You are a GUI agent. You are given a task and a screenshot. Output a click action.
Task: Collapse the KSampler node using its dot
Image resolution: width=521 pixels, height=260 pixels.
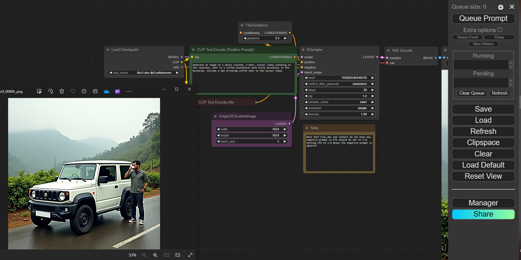pyautogui.click(x=303, y=50)
